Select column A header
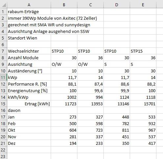This screenshot has height=159, width=163. click(29, 5)
